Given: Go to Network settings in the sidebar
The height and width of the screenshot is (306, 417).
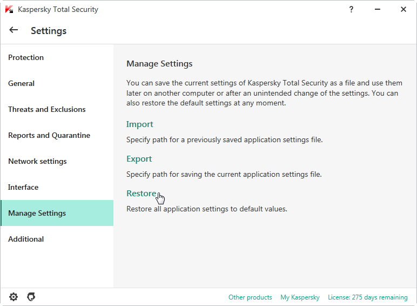Looking at the screenshot, I should click(37, 161).
